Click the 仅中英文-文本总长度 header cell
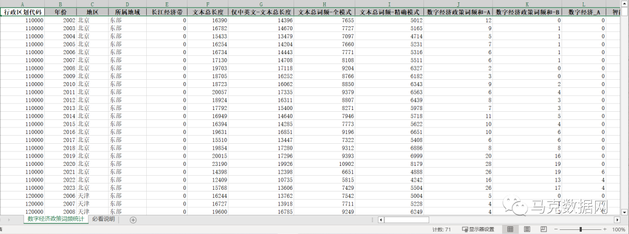Screen dimensions: 629x234 coord(261,12)
